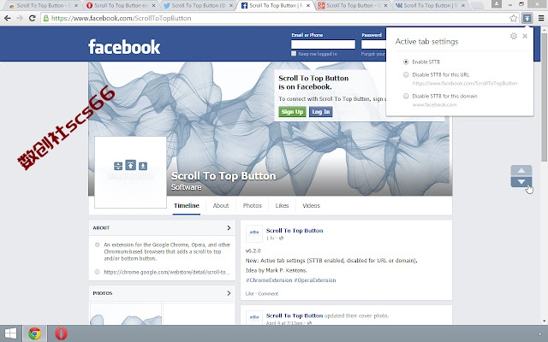This screenshot has width=548, height=342.
Task: Open Chrome hamburger menu
Action: tap(540, 18)
